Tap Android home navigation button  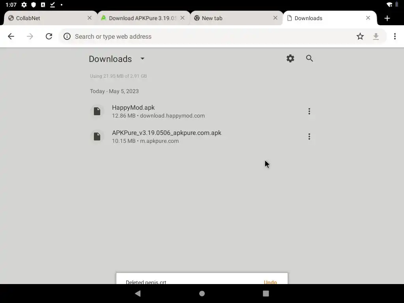(x=202, y=294)
